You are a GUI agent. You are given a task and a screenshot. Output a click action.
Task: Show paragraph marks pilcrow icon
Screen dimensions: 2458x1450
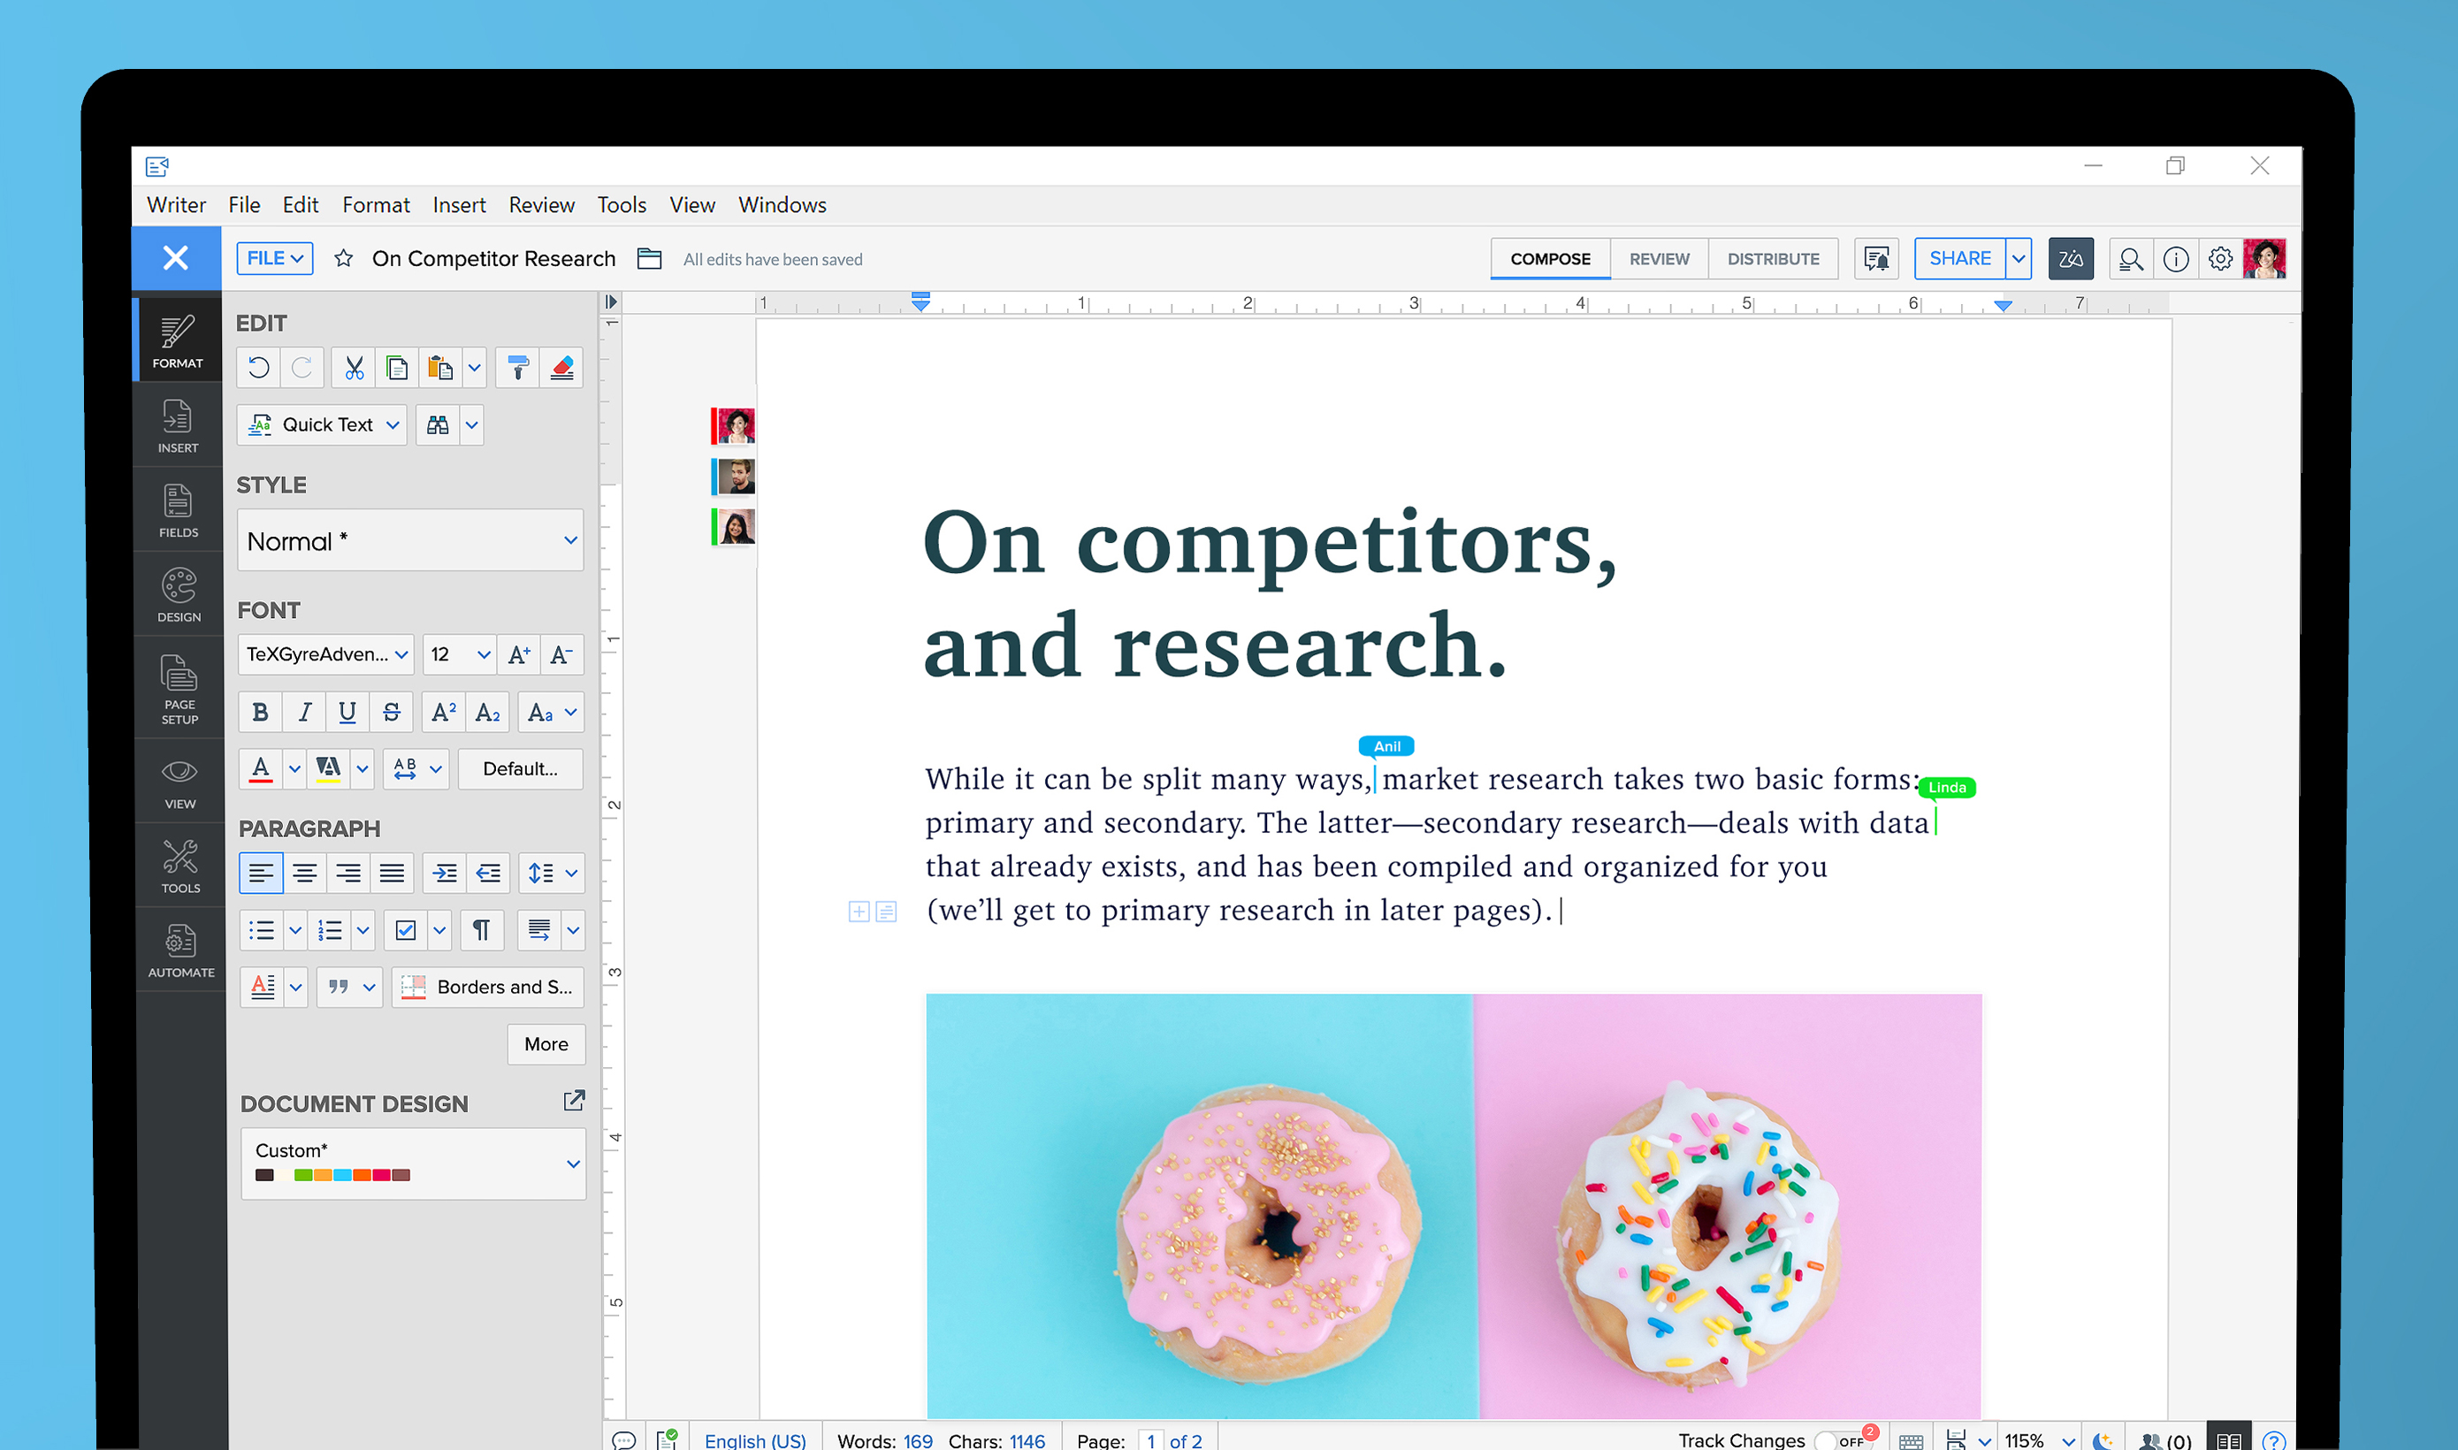coord(481,929)
